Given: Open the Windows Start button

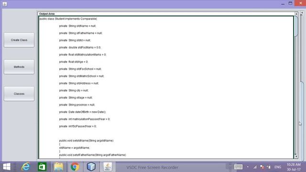Looking at the screenshot, I should point(7,167).
